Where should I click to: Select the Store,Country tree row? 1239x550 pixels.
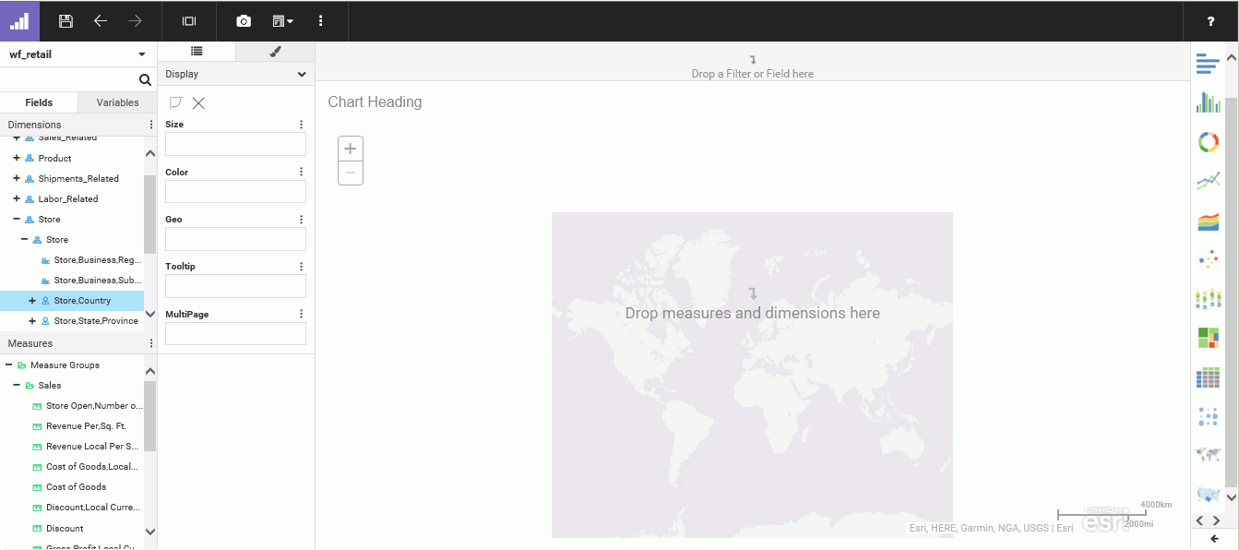point(72,301)
